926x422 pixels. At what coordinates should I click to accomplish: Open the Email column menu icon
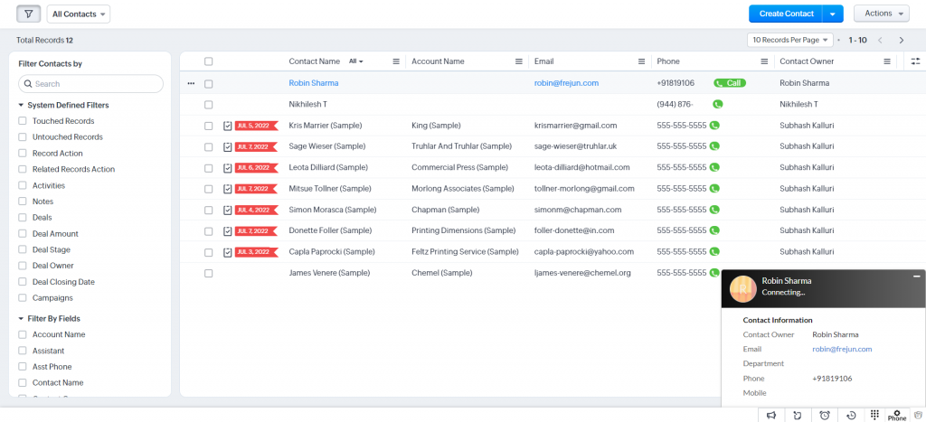point(641,61)
